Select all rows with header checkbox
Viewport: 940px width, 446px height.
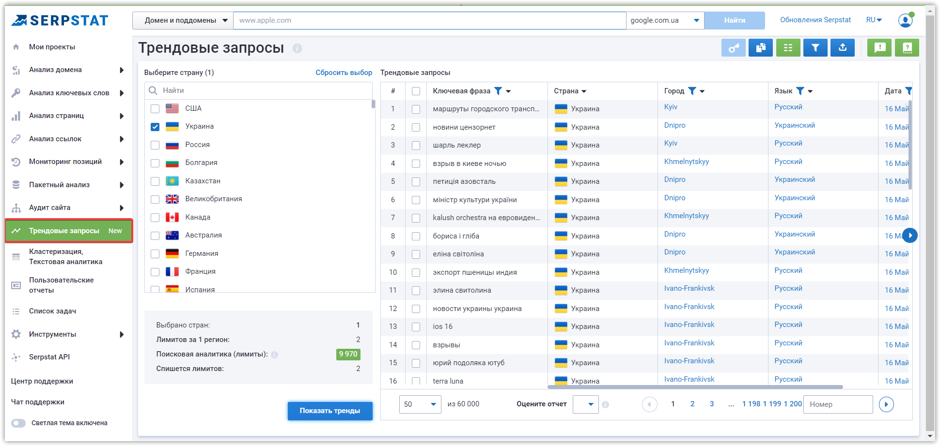(x=416, y=91)
